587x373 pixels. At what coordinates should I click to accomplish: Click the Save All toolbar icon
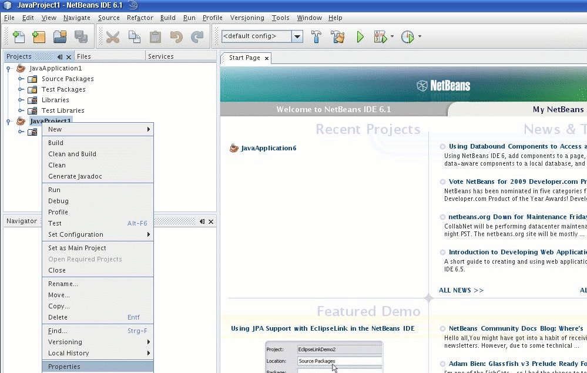81,36
